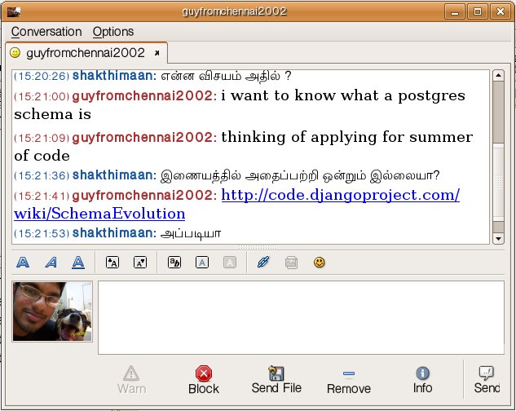The image size is (516, 411).
Task: Click the greyed insert image icon
Action: coord(291,263)
